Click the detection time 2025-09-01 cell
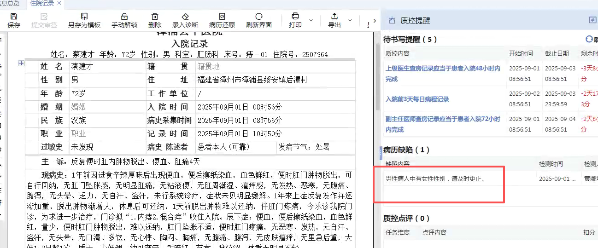Viewport: 598px width, 248px height. tap(557, 179)
